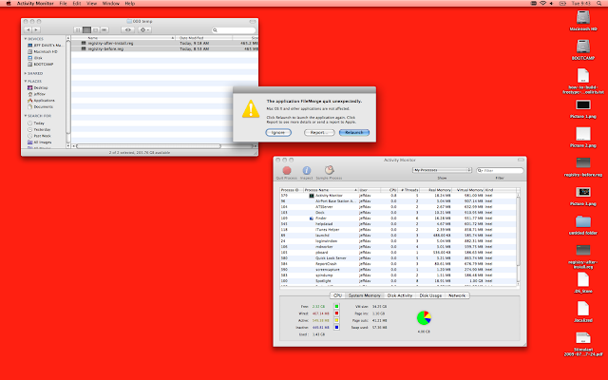Viewport: 608px width, 380px height.
Task: Collapse the DEVICES sidebar section
Action: coord(26,39)
